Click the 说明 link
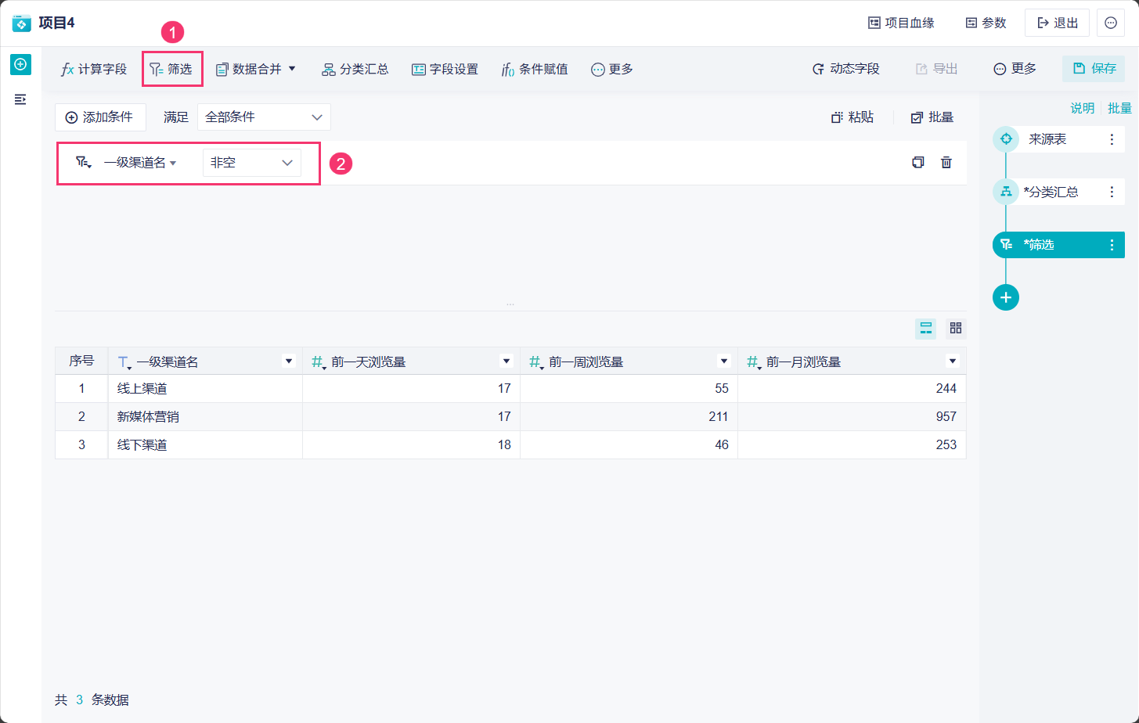 (x=1082, y=108)
